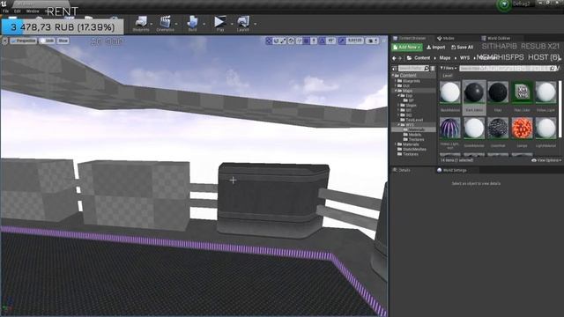This screenshot has height=317, width=564.
Task: Select the purple striped material thumbnail
Action: tap(450, 128)
